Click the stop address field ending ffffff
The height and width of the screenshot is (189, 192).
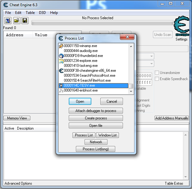pyautogui.click(x=144, y=82)
